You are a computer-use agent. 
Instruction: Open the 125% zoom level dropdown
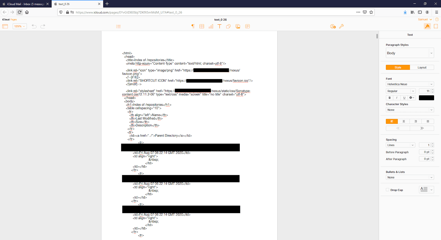[x=20, y=26]
